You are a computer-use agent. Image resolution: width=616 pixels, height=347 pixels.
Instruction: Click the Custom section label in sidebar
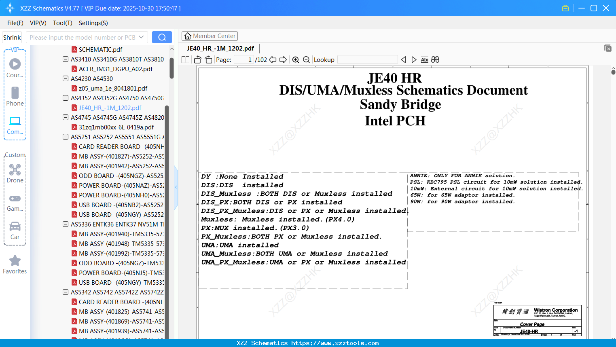tap(15, 155)
